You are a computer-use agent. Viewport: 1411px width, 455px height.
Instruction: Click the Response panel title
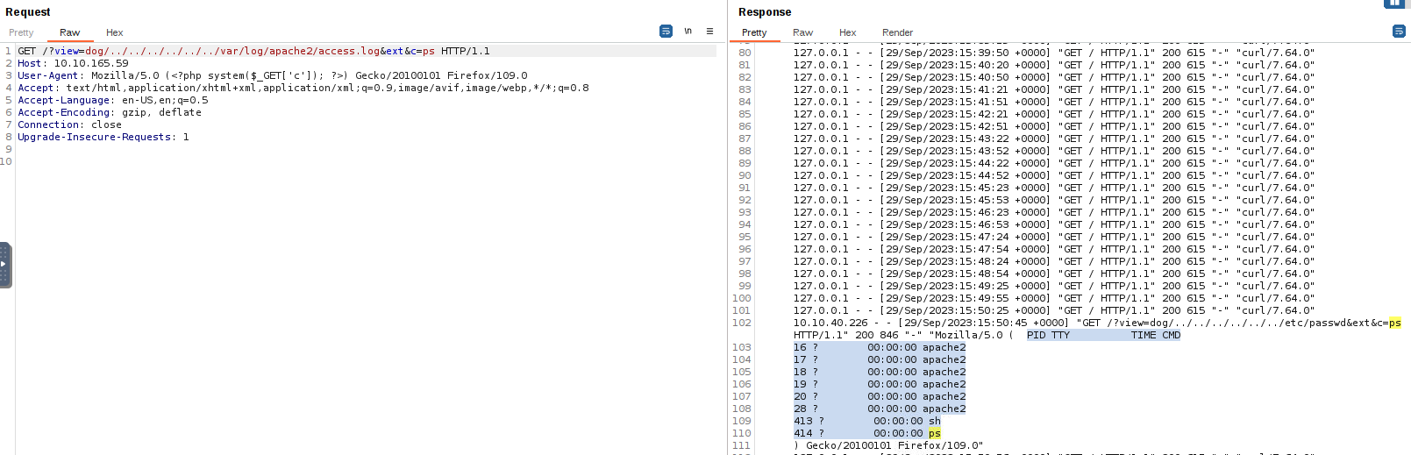(765, 11)
